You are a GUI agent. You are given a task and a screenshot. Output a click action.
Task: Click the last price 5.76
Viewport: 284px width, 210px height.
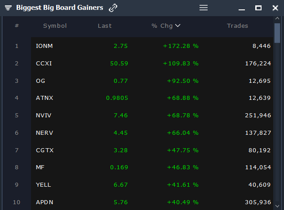[x=120, y=202]
